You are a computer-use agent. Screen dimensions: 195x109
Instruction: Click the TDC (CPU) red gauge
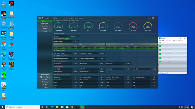pyautogui.click(x=133, y=27)
